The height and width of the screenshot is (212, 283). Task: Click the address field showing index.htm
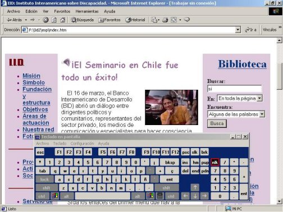(128, 30)
